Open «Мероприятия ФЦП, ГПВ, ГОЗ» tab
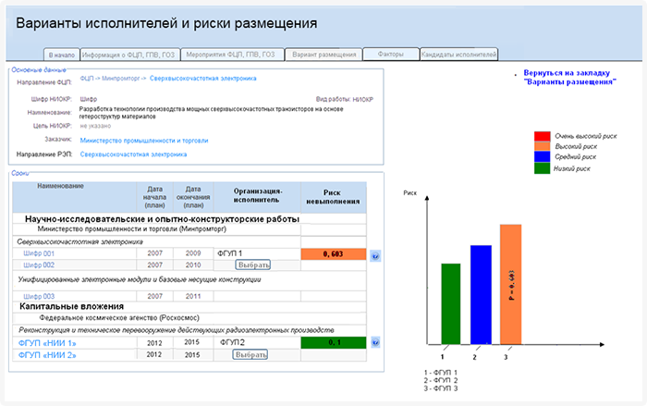The height and width of the screenshot is (406, 647). 231,55
